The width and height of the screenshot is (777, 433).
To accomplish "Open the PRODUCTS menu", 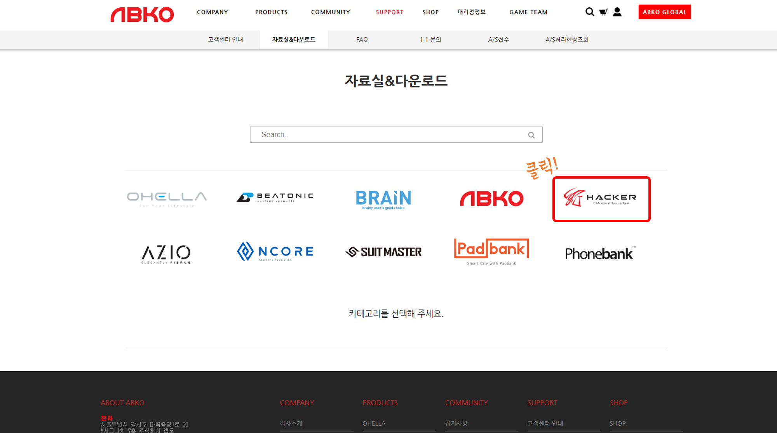I will point(271,12).
